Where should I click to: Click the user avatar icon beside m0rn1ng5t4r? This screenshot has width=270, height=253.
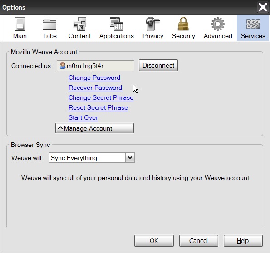click(63, 66)
